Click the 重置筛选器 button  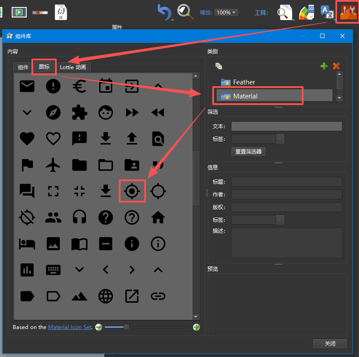click(248, 152)
